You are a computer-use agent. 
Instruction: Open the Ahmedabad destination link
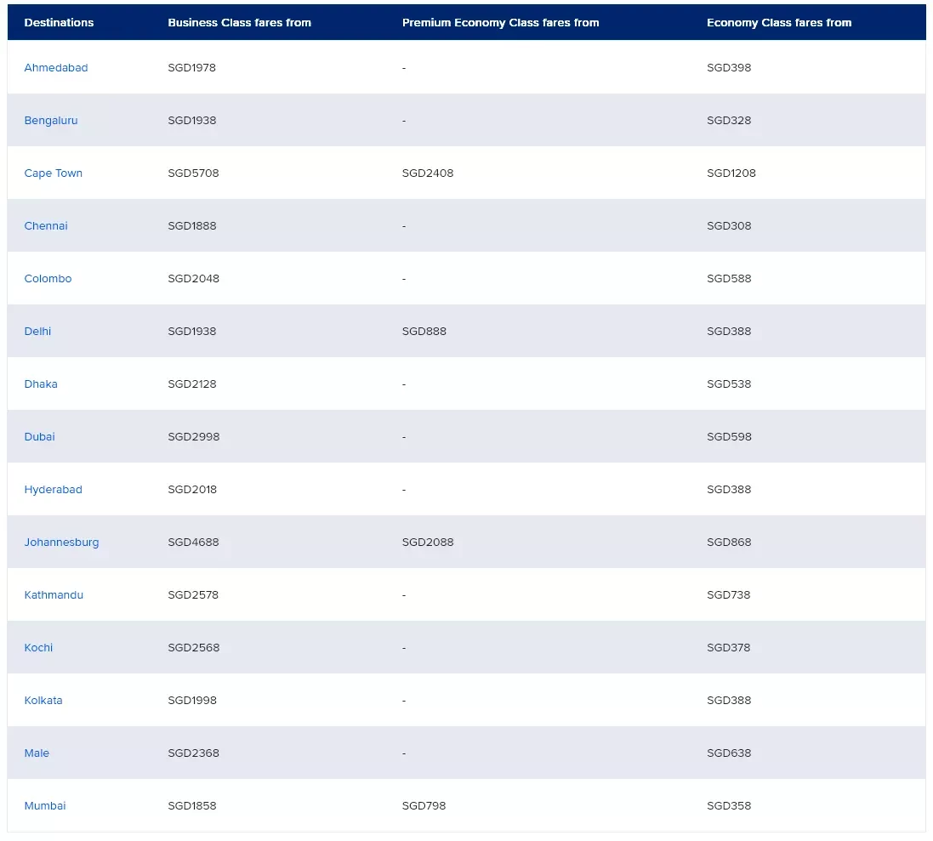tap(56, 68)
